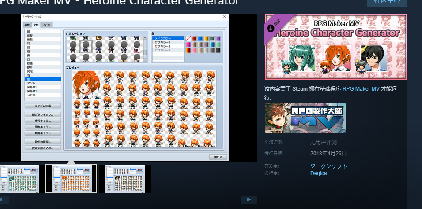
Task: Open the black-haired character screenshot thumbnail
Action: coord(125,179)
